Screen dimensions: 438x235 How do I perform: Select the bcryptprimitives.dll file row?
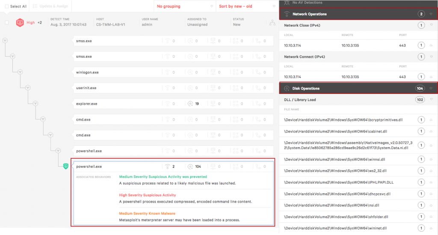tap(358, 120)
